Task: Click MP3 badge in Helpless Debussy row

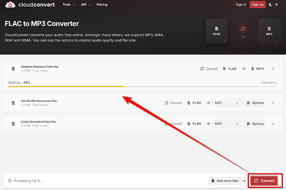Action: coord(257,69)
